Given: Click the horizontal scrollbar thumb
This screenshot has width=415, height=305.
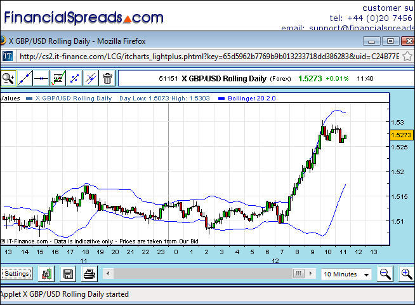Looking at the screenshot, I should click(298, 273).
